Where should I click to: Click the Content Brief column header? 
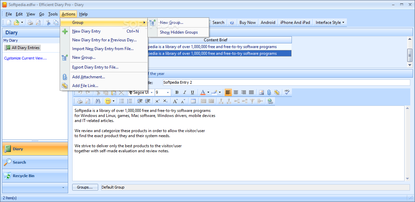pyautogui.click(x=216, y=40)
